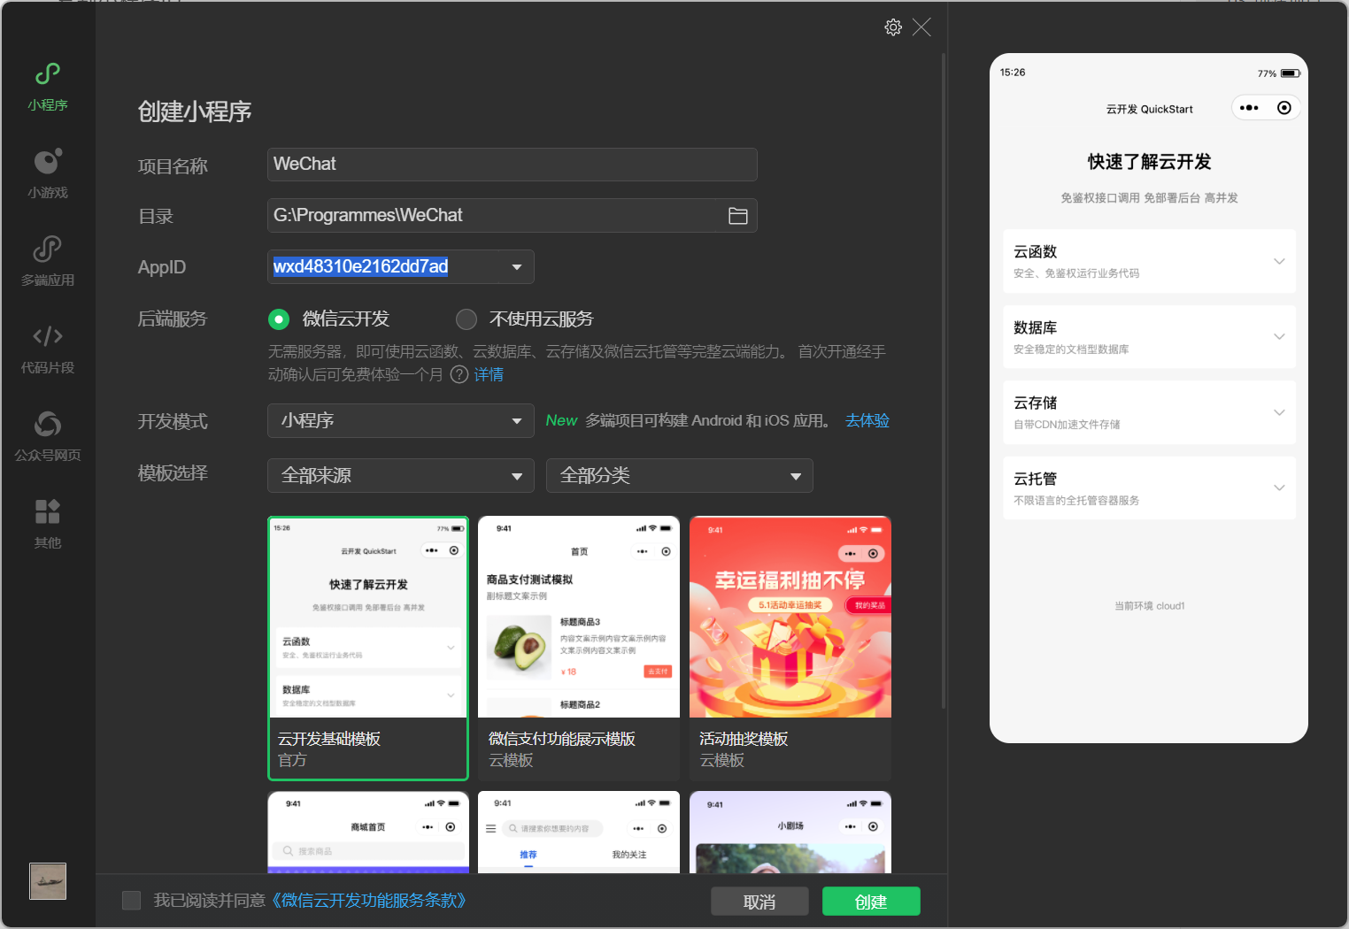Click the 去体验 link

867,421
